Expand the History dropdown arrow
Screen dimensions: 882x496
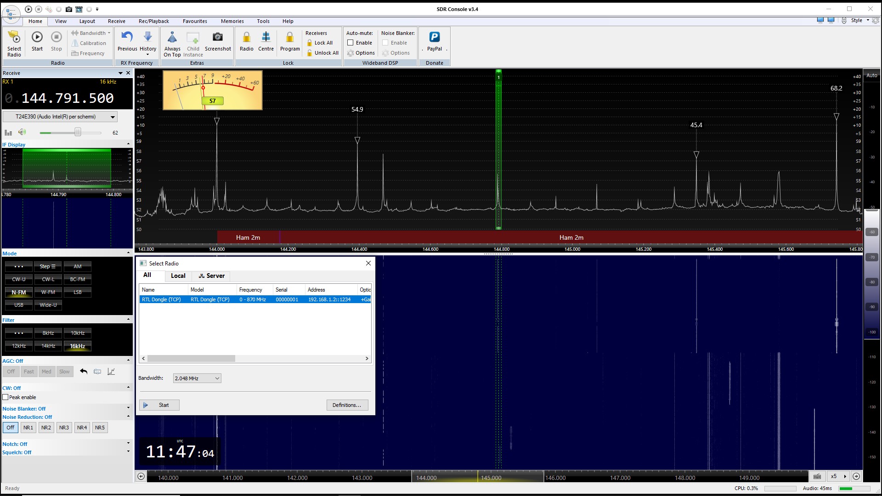click(148, 55)
